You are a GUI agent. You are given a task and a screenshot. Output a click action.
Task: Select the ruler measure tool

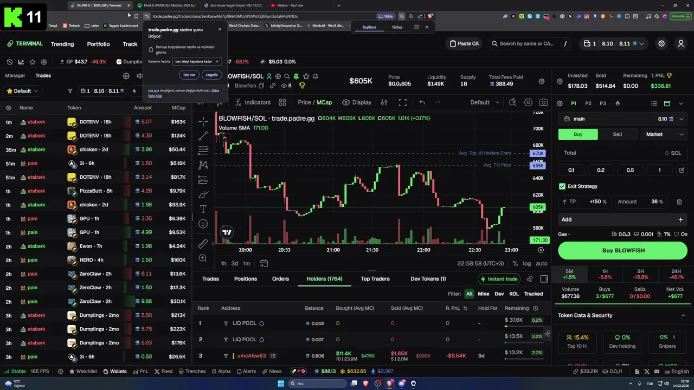click(x=203, y=244)
